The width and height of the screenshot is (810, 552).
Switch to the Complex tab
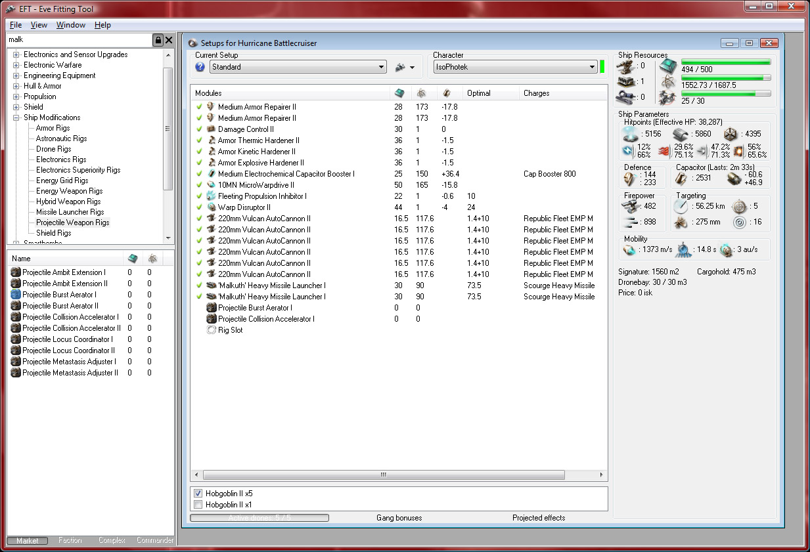112,540
